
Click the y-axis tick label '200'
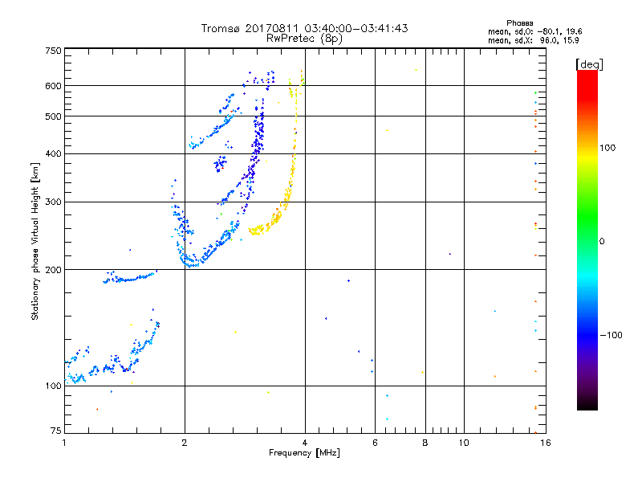click(x=53, y=270)
